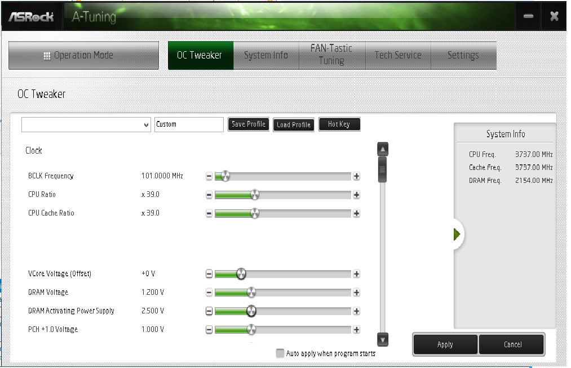571x368 pixels.
Task: Click the Clock section heading
Action: (33, 151)
